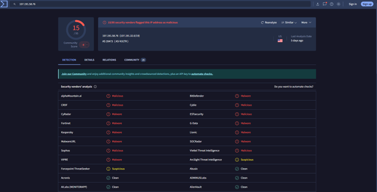Focus the search field showing 107.191.58.76
Screen dimensions: 377x192
[x=160, y=4]
